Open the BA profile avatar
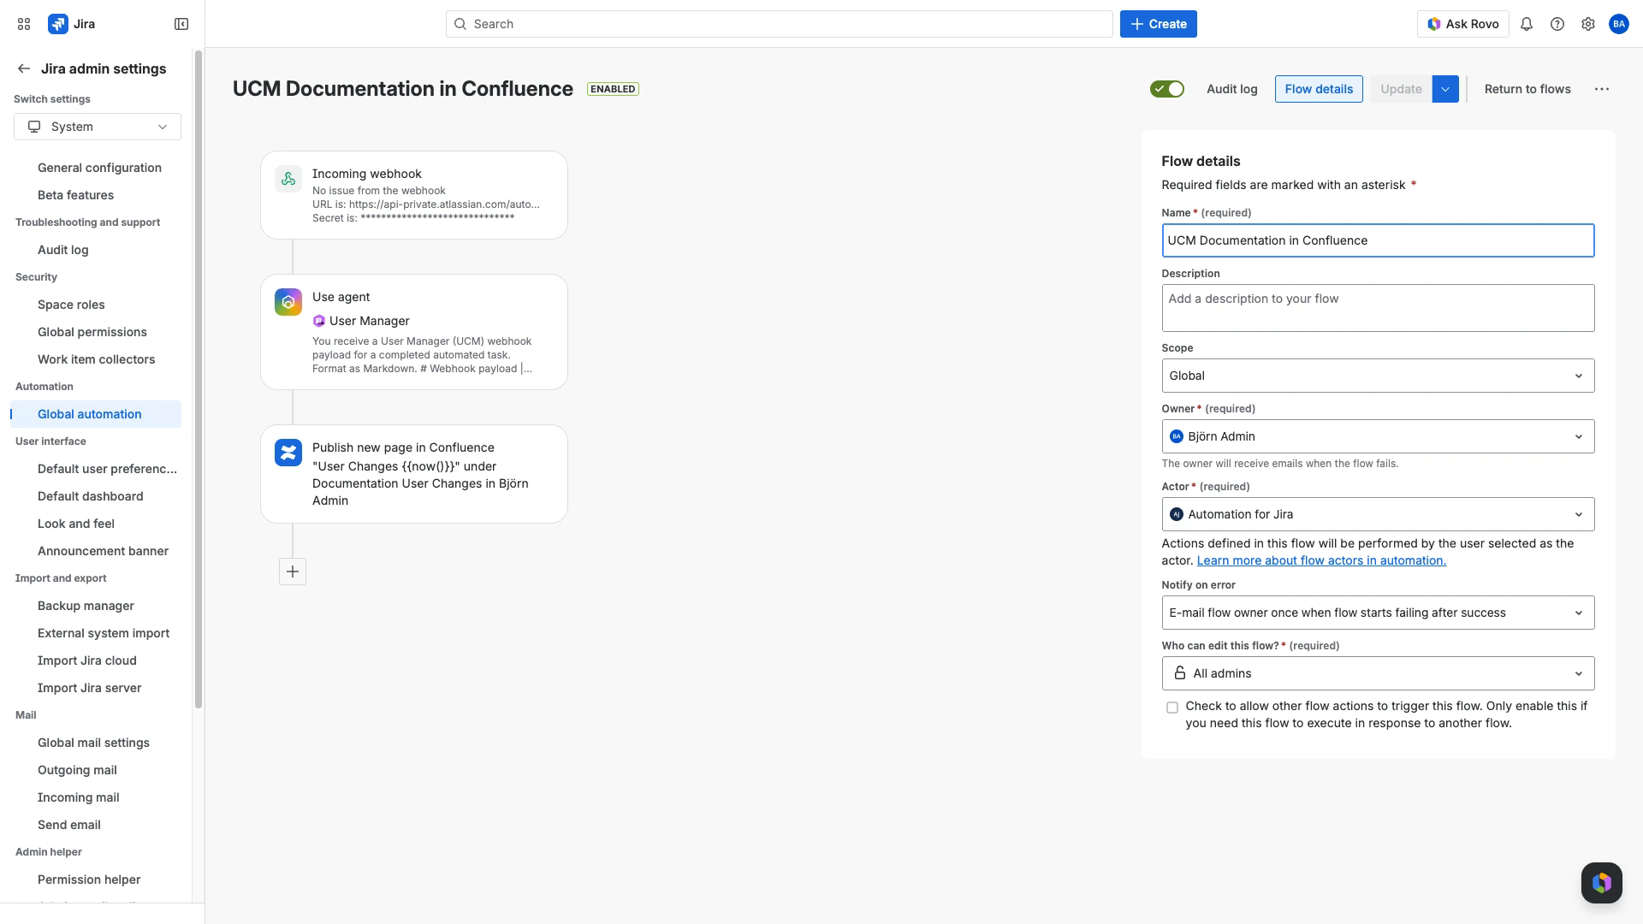This screenshot has width=1643, height=924. click(1619, 24)
